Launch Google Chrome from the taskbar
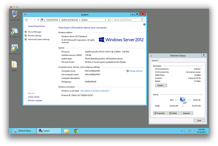The width and height of the screenshot is (218, 146). [x=76, y=131]
